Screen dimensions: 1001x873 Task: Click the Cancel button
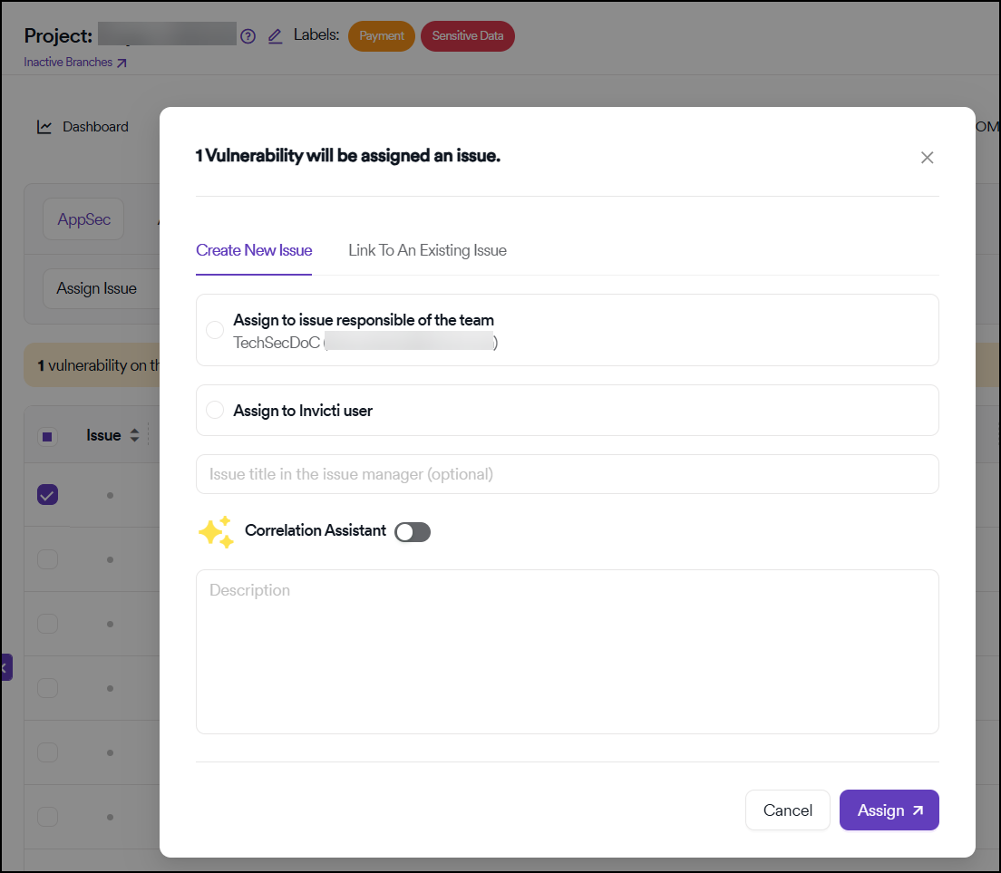click(787, 810)
